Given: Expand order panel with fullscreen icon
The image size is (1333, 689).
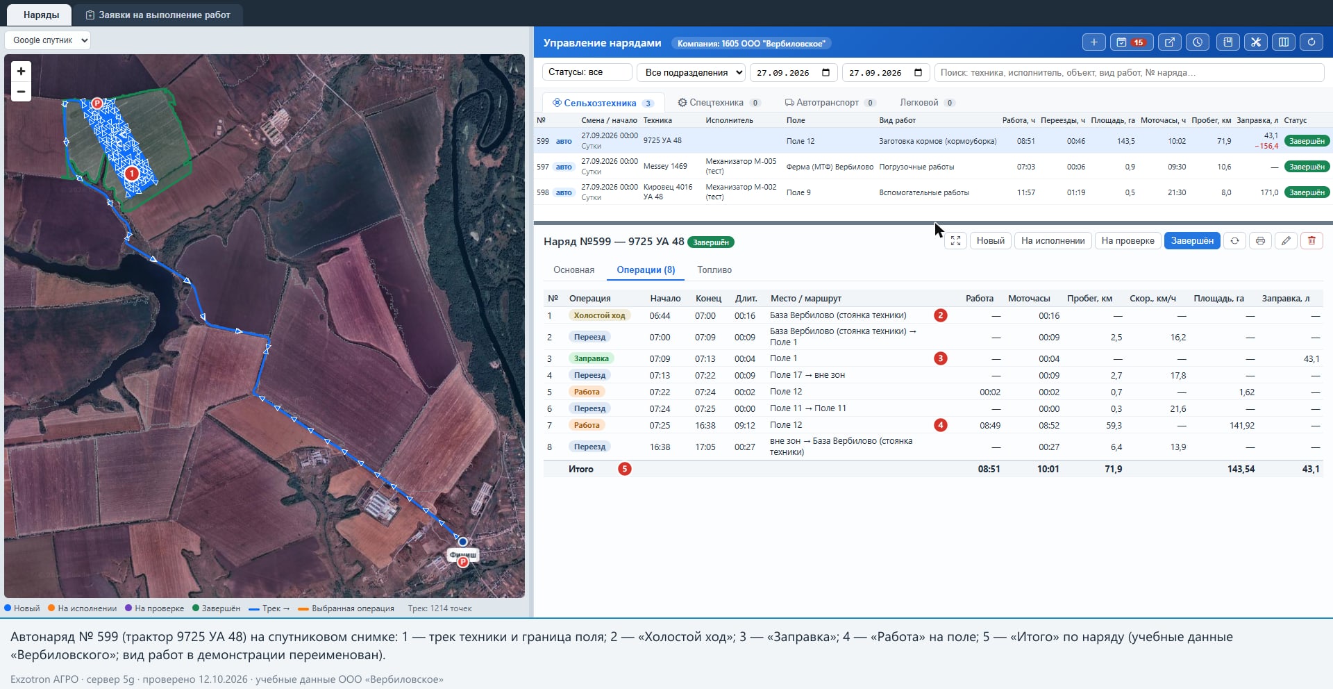Looking at the screenshot, I should coord(955,241).
